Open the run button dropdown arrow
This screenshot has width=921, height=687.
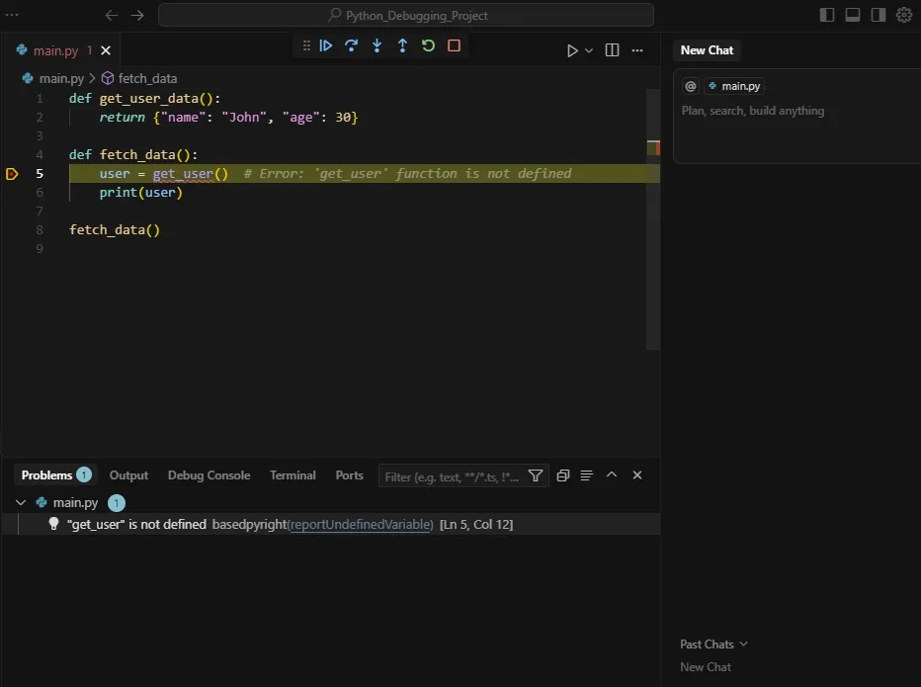(x=589, y=50)
